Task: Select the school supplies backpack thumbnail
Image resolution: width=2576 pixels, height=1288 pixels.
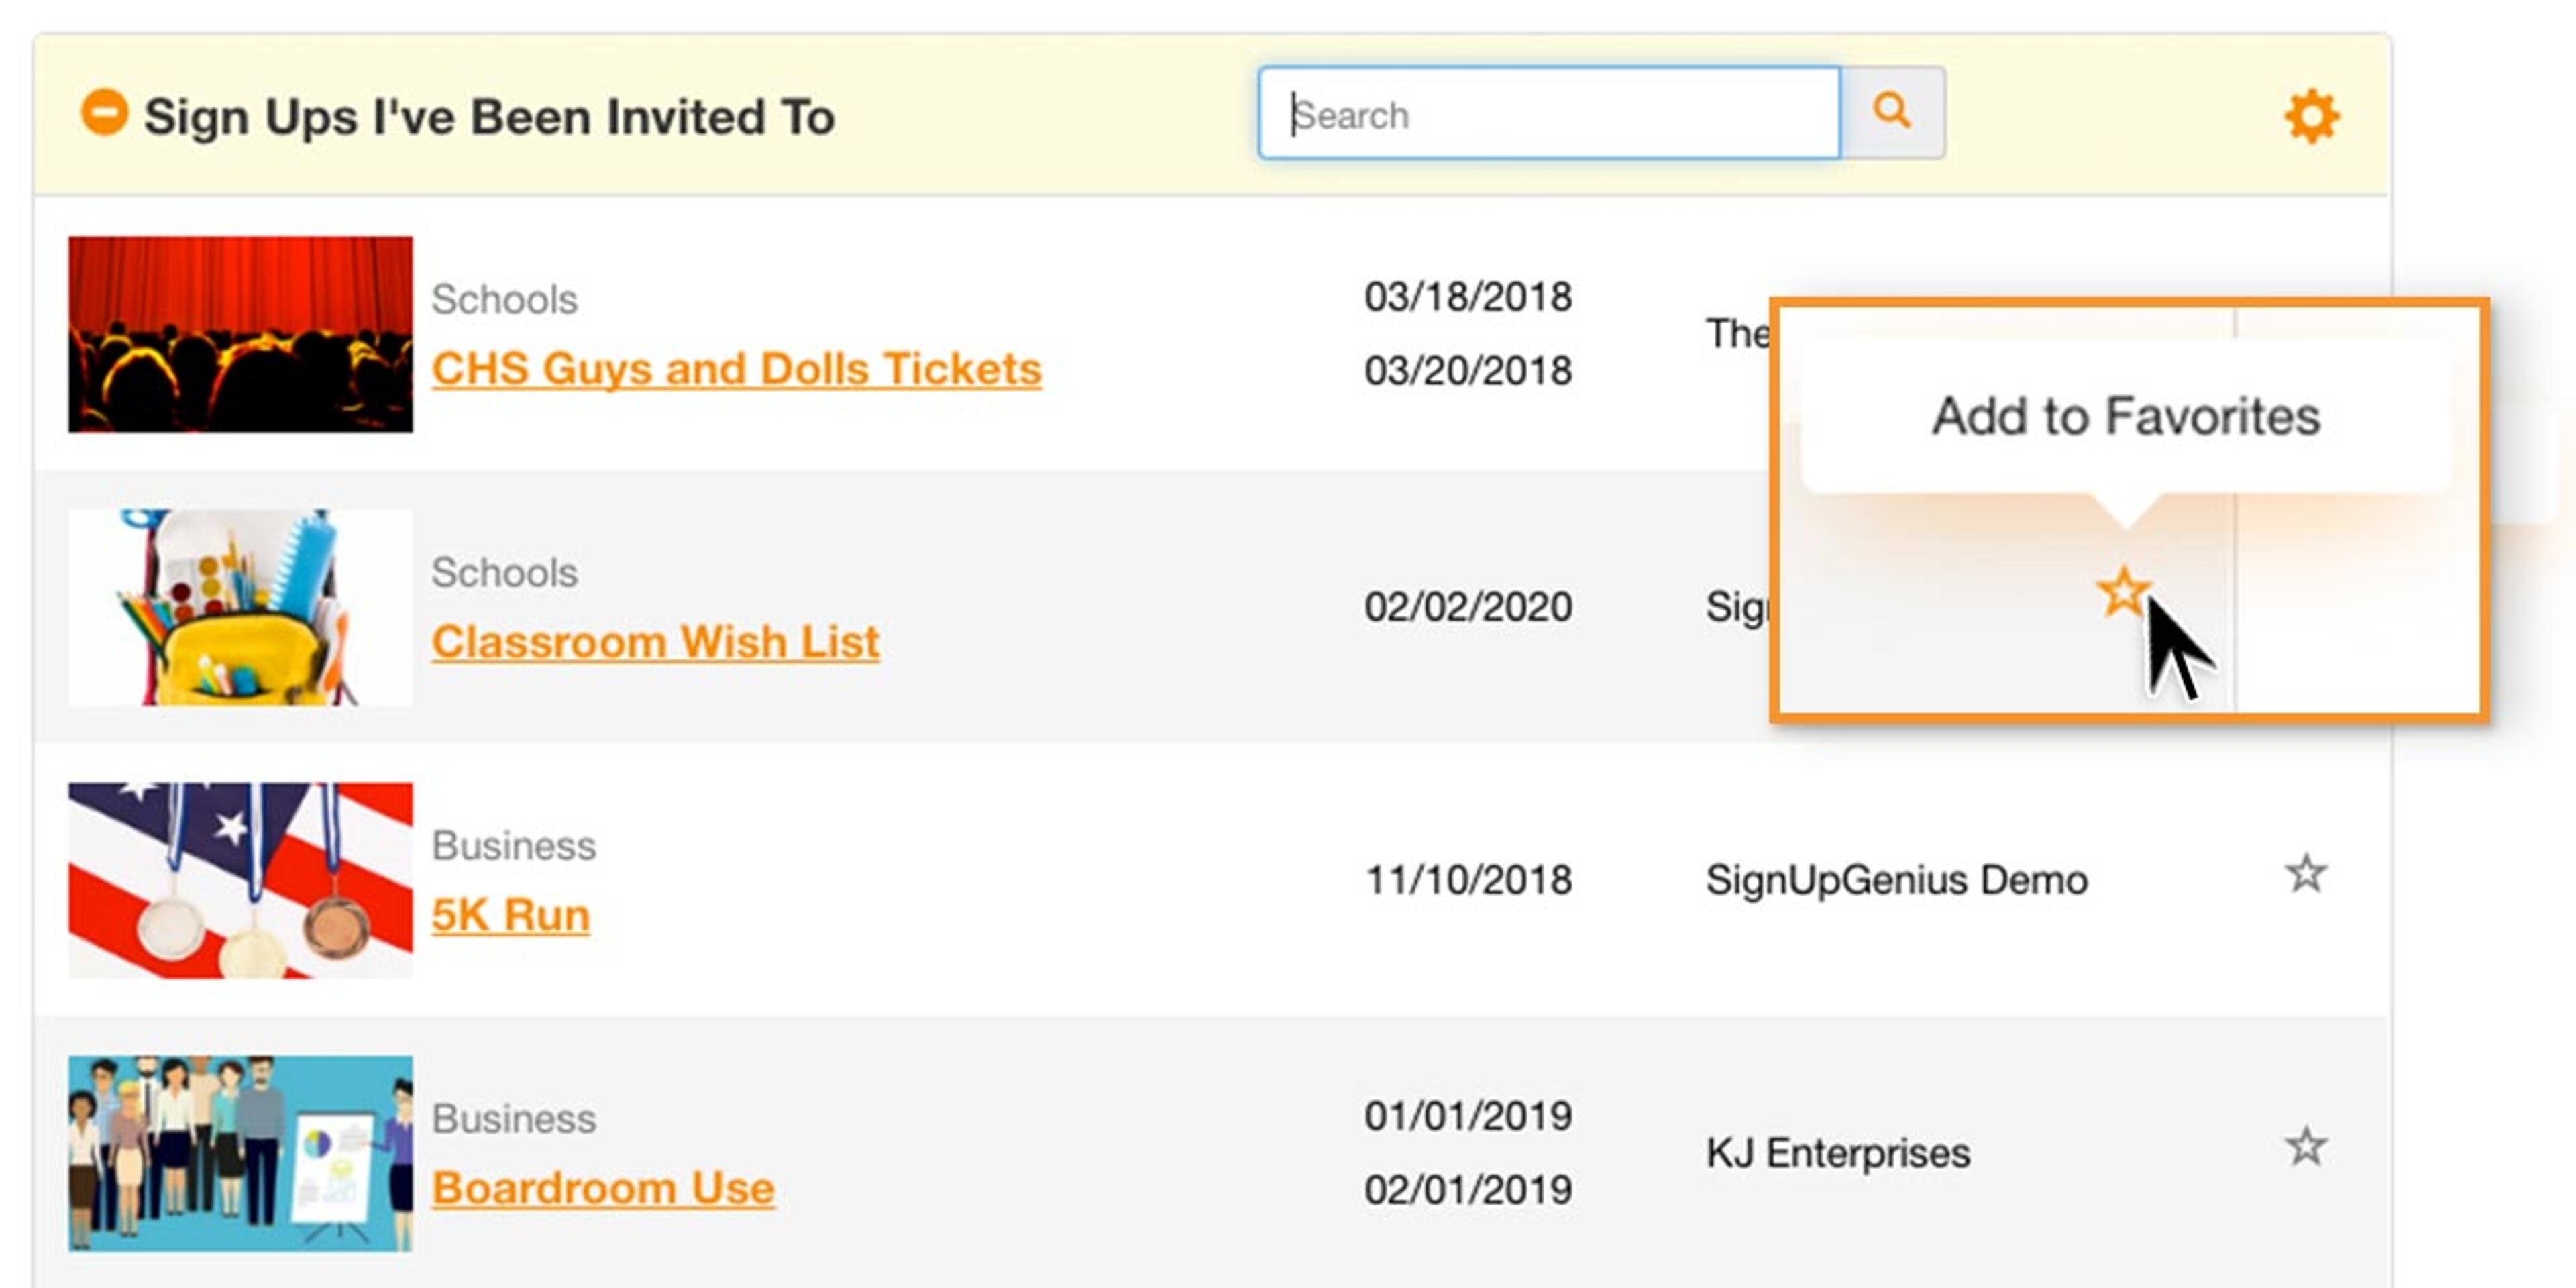Action: coord(240,607)
